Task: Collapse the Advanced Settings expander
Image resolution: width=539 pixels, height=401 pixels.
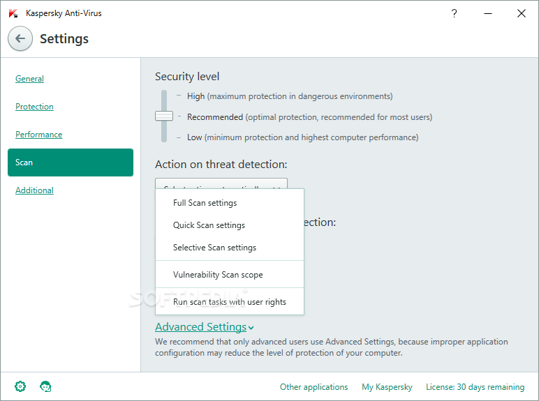Action: pyautogui.click(x=205, y=327)
